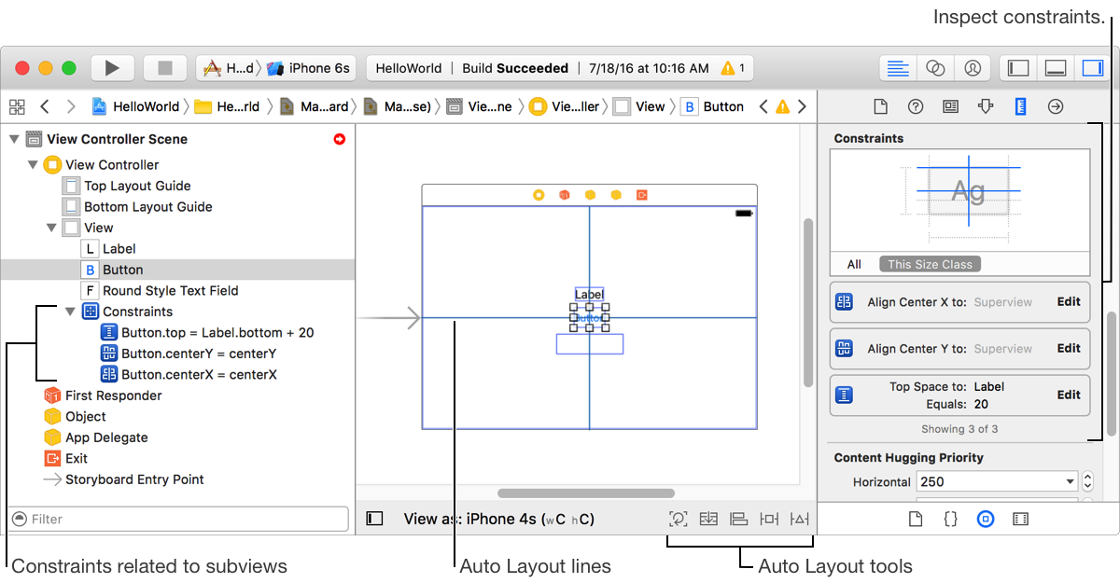1120x583 pixels.
Task: Hide the document outline
Action: [374, 519]
